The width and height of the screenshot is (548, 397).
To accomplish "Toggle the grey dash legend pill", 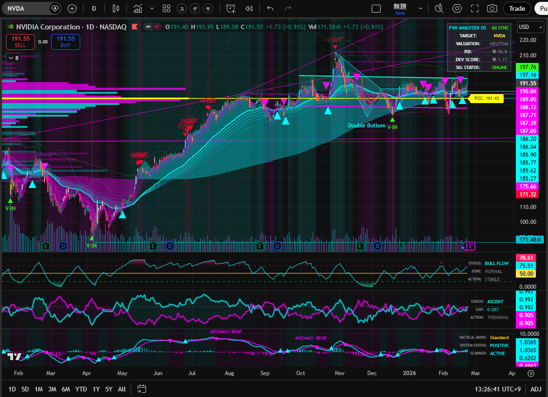I will pos(148,27).
